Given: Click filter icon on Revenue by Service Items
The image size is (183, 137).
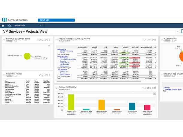Looking at the screenshot, I should 37,39.
